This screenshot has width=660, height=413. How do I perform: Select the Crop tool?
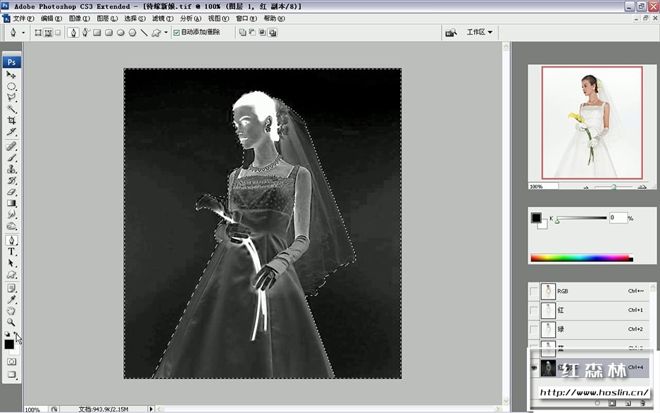pos(11,121)
